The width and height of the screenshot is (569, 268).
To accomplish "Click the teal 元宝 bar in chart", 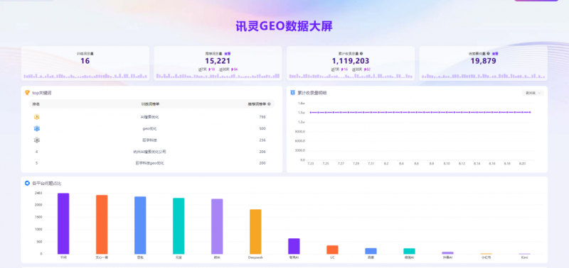I will [x=179, y=225].
